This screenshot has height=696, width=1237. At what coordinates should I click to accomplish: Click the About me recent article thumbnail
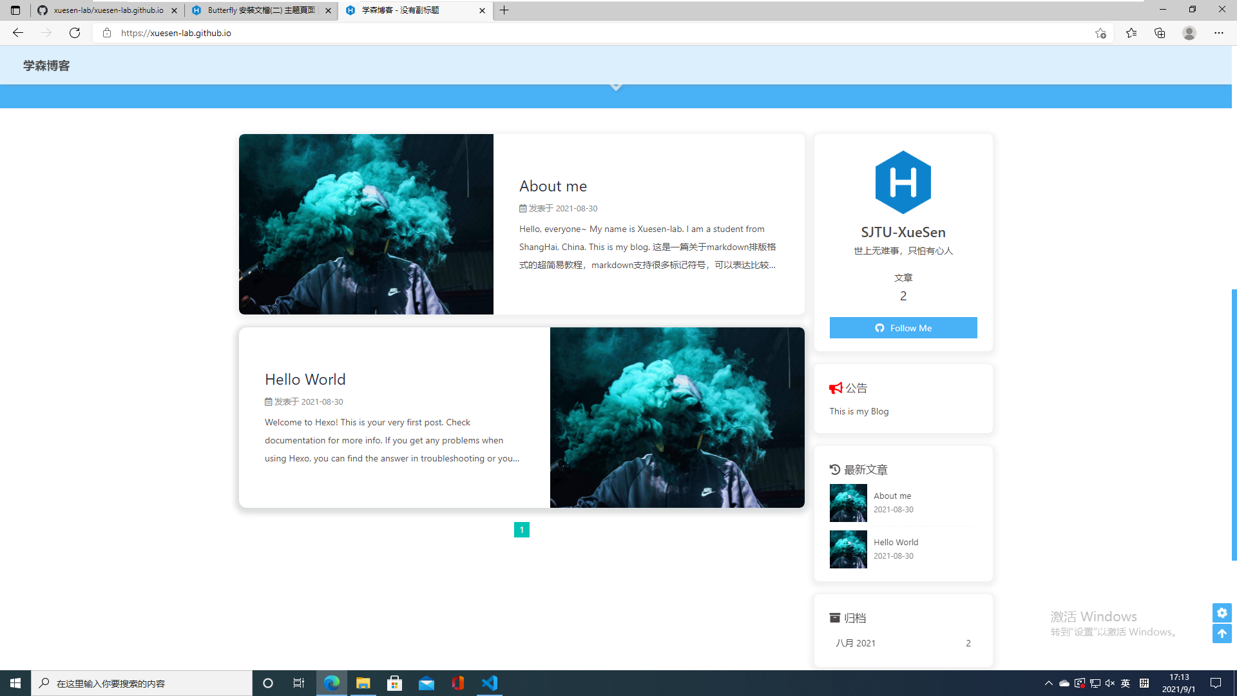pyautogui.click(x=847, y=502)
